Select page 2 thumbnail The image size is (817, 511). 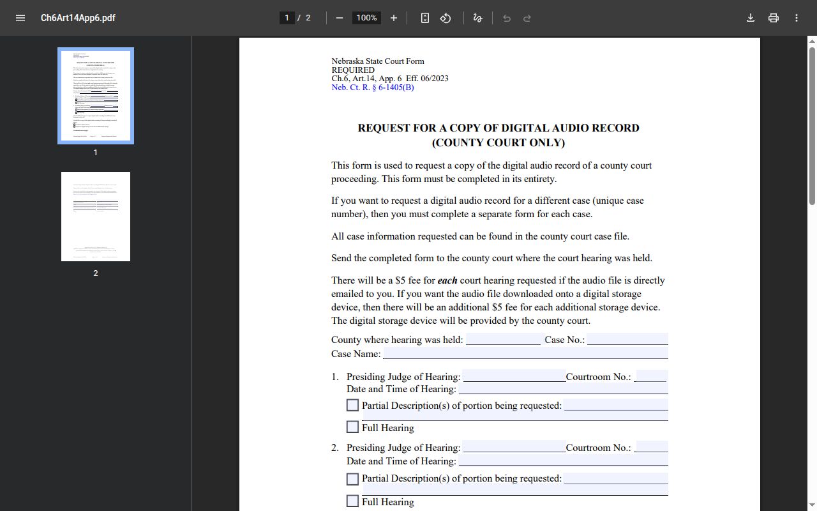pos(96,217)
